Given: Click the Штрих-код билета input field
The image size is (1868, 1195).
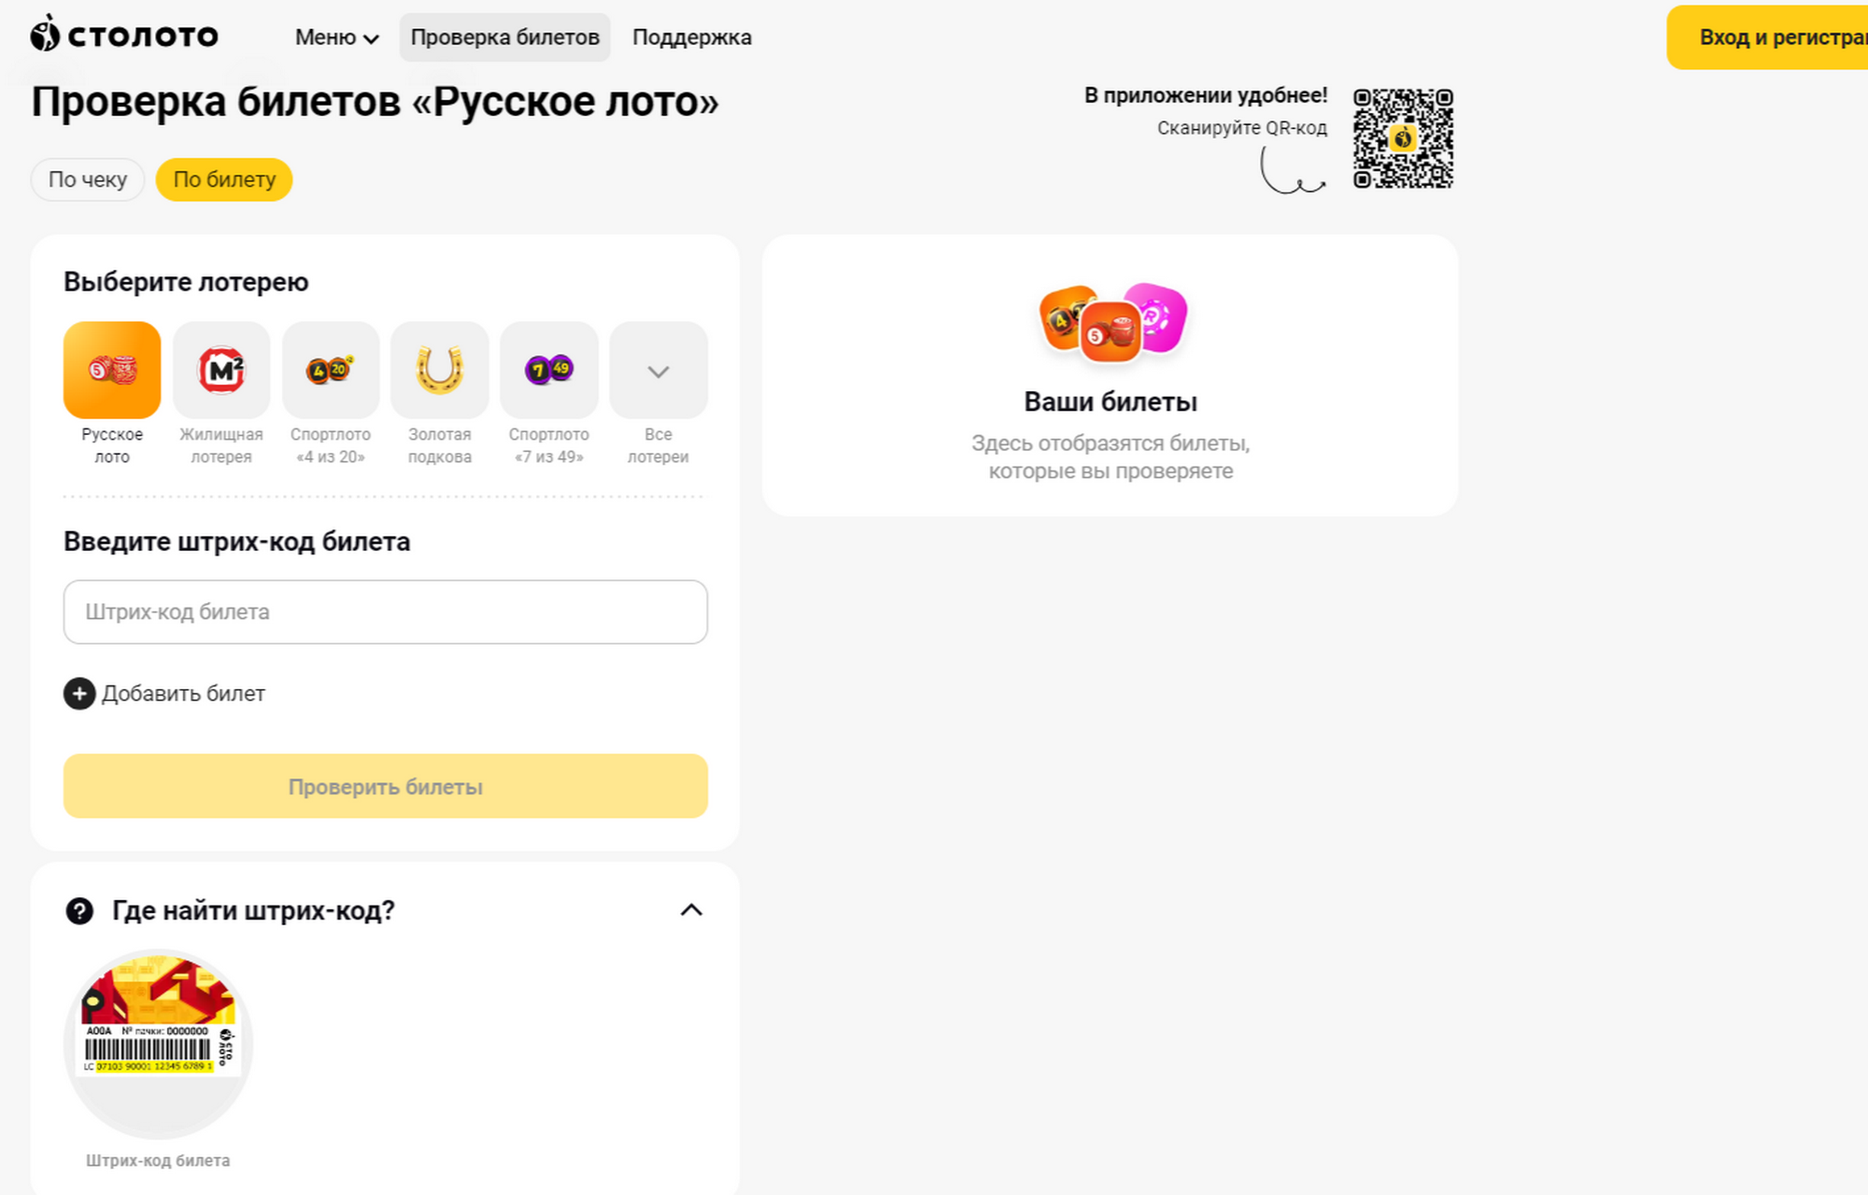Looking at the screenshot, I should (x=386, y=612).
